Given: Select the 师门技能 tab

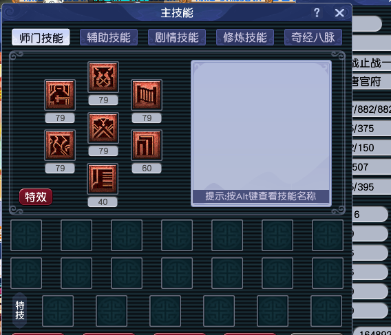Looking at the screenshot, I should 41,37.
